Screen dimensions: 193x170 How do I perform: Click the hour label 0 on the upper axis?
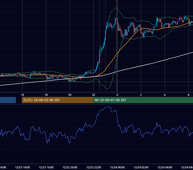click(117, 95)
